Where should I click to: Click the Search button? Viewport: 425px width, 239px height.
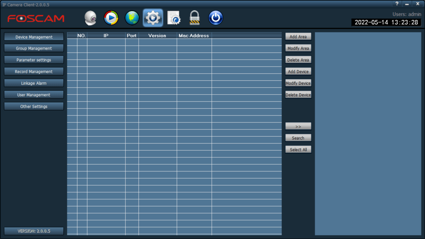(x=298, y=138)
